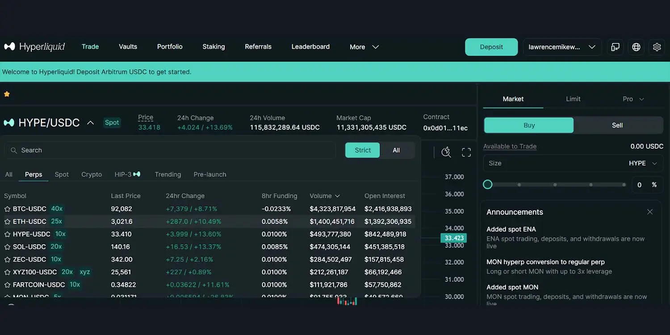Star the ETH-USDC row
The width and height of the screenshot is (670, 335).
tap(7, 222)
